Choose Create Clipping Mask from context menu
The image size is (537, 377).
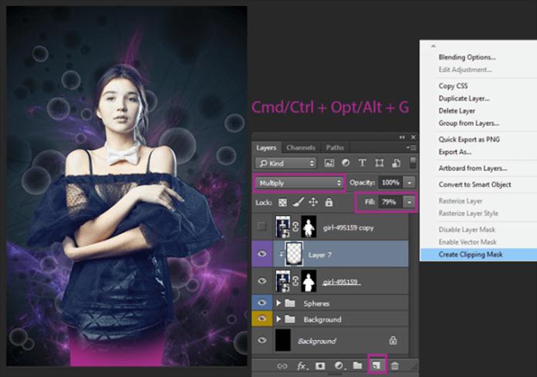pyautogui.click(x=469, y=254)
